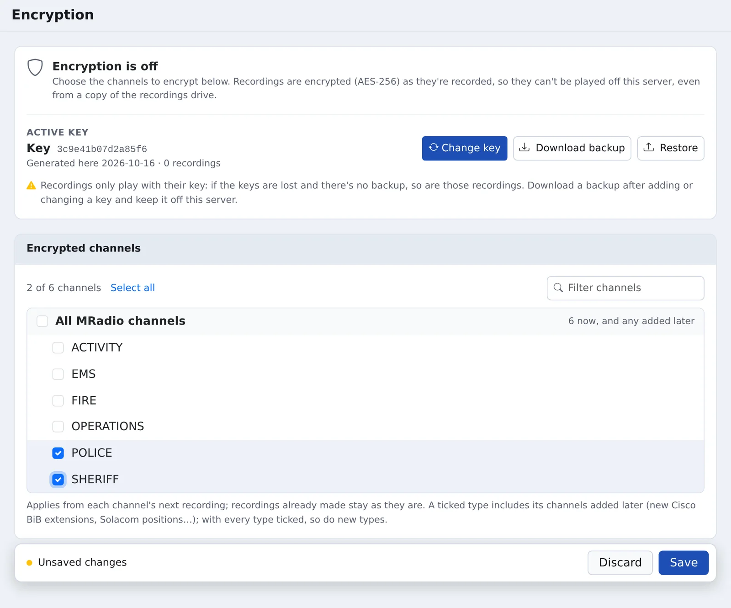Check the EMS channel box

58,374
